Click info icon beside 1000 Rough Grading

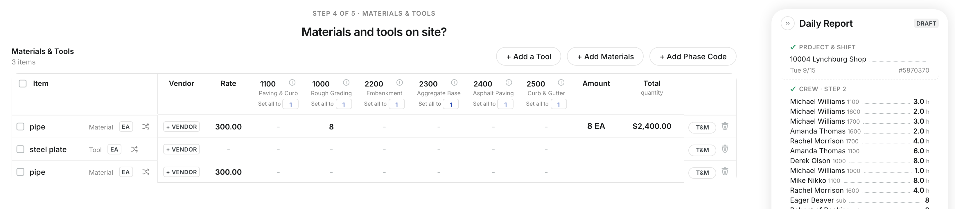tap(346, 82)
